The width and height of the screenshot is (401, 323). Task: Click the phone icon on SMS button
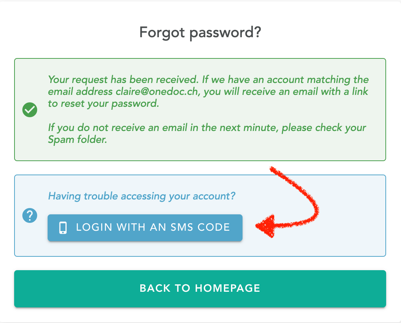click(x=63, y=228)
